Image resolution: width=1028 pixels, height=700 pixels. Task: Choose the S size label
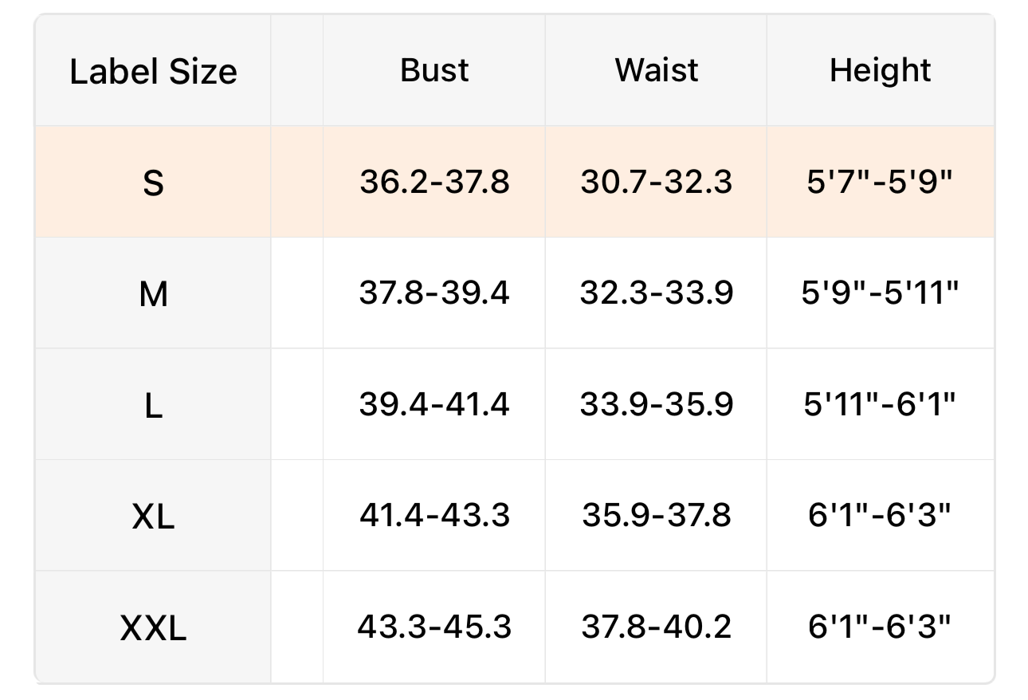(x=153, y=183)
